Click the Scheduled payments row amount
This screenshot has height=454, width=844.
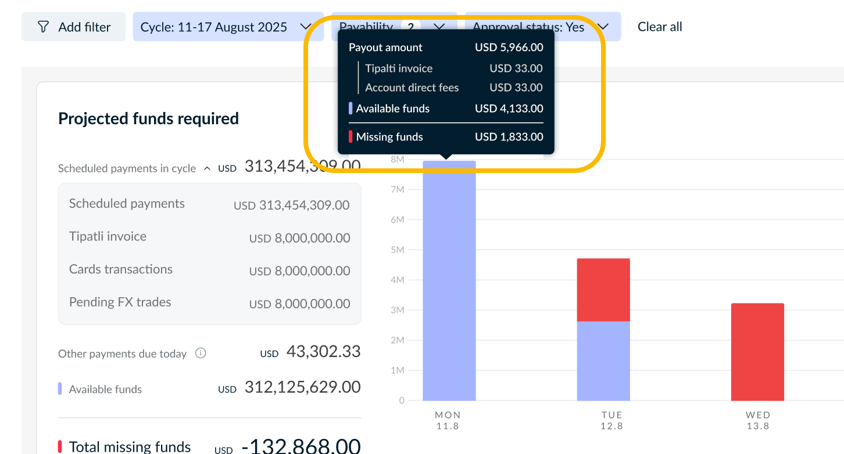[x=292, y=205]
